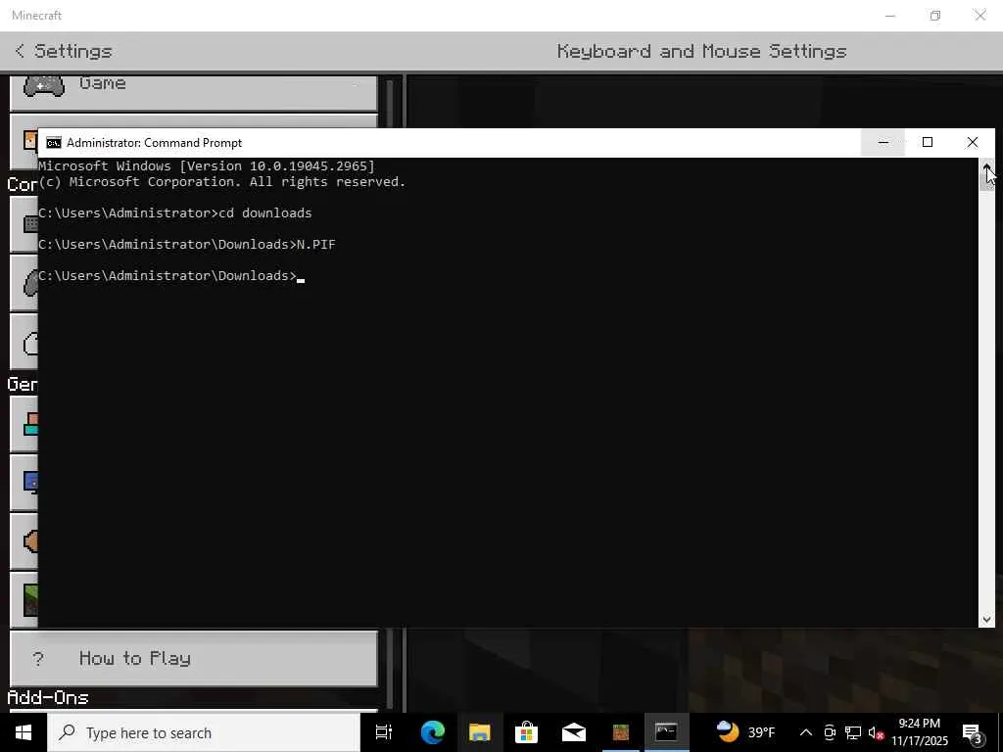Open the network status tray icon
Viewport: 1003px width, 752px height.
pyautogui.click(x=853, y=732)
